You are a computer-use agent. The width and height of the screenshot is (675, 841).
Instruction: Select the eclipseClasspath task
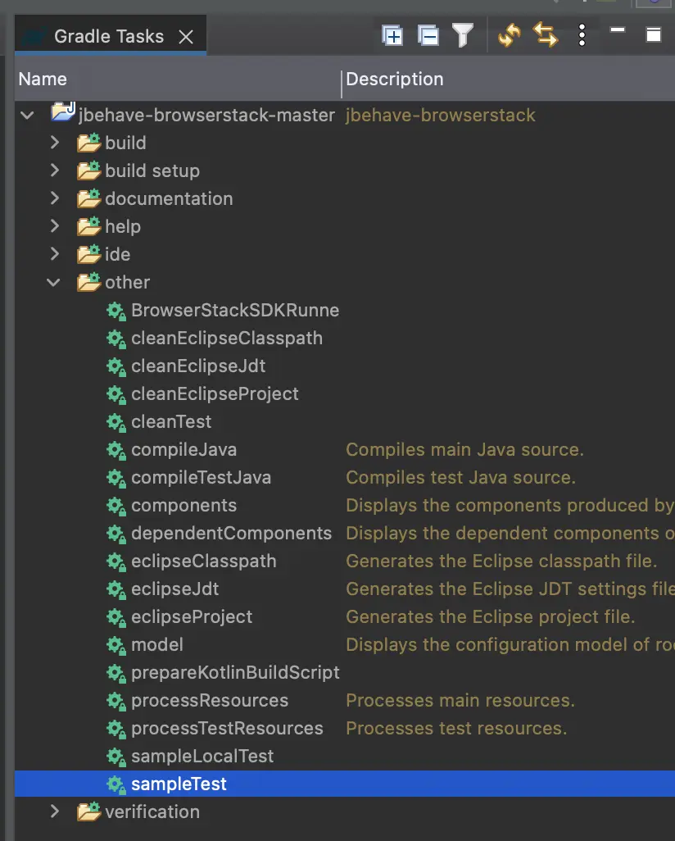pos(203,561)
